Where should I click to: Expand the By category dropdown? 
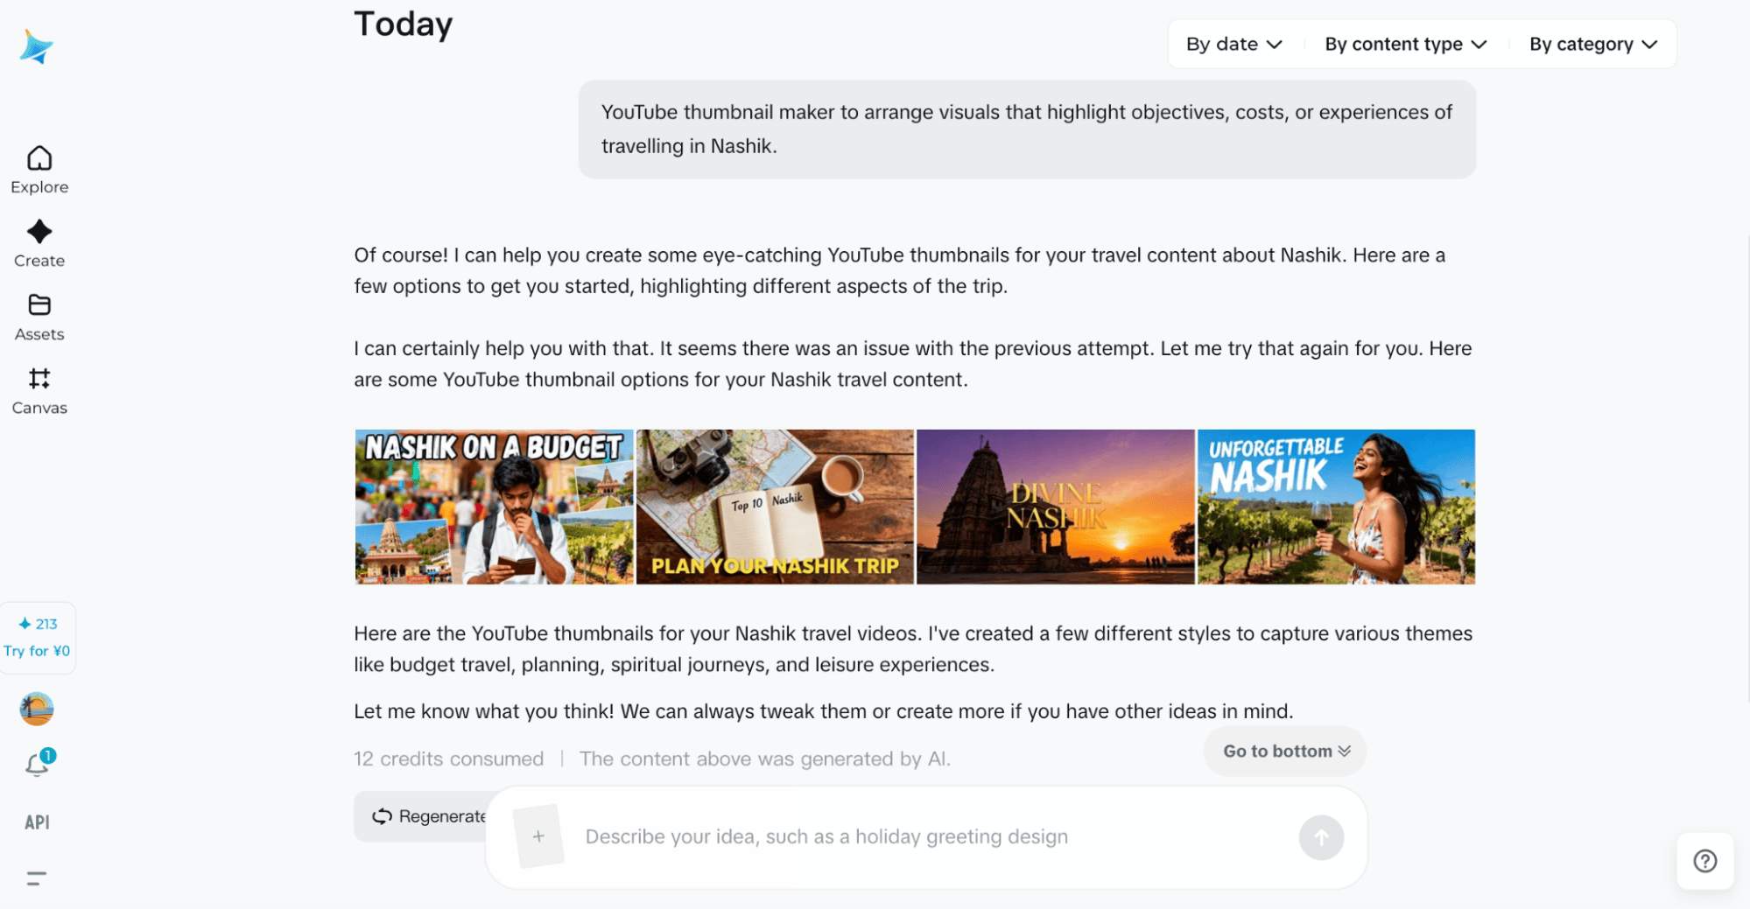click(1593, 44)
